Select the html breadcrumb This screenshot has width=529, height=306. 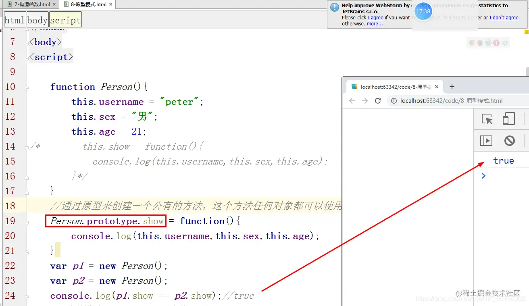pos(15,20)
